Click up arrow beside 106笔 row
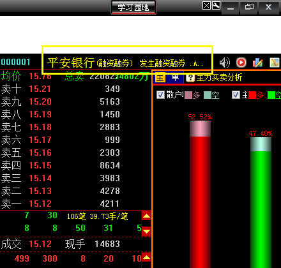Screen dimensions: 281x268 point(146,216)
